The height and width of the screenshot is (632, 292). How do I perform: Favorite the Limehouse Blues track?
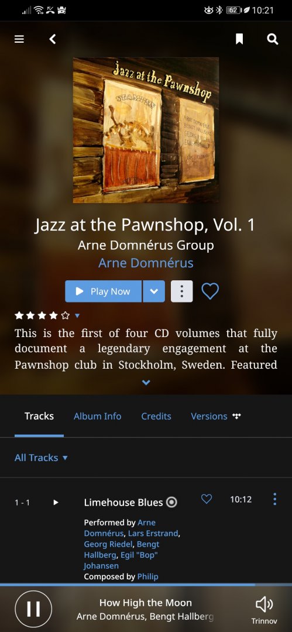pyautogui.click(x=207, y=499)
